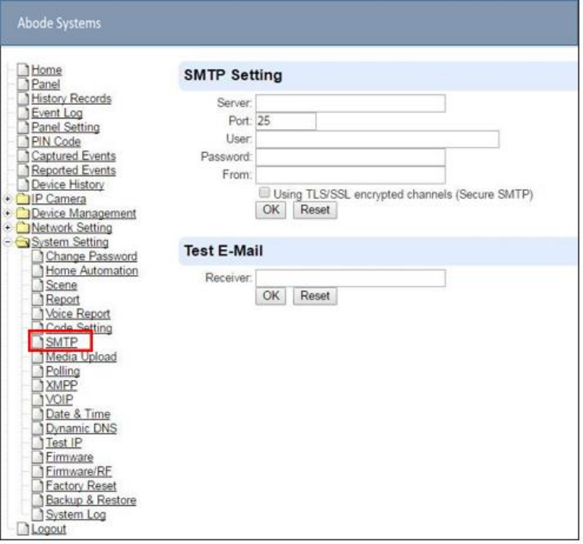Open the Backup & Restore link

pyautogui.click(x=91, y=500)
